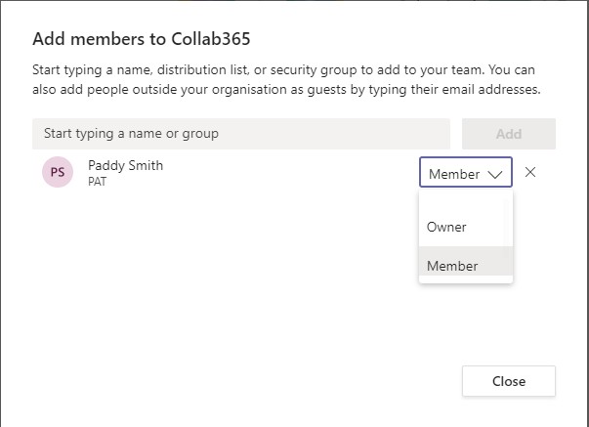Choose Member from the role list
Image resolution: width=589 pixels, height=427 pixels.
(465, 261)
